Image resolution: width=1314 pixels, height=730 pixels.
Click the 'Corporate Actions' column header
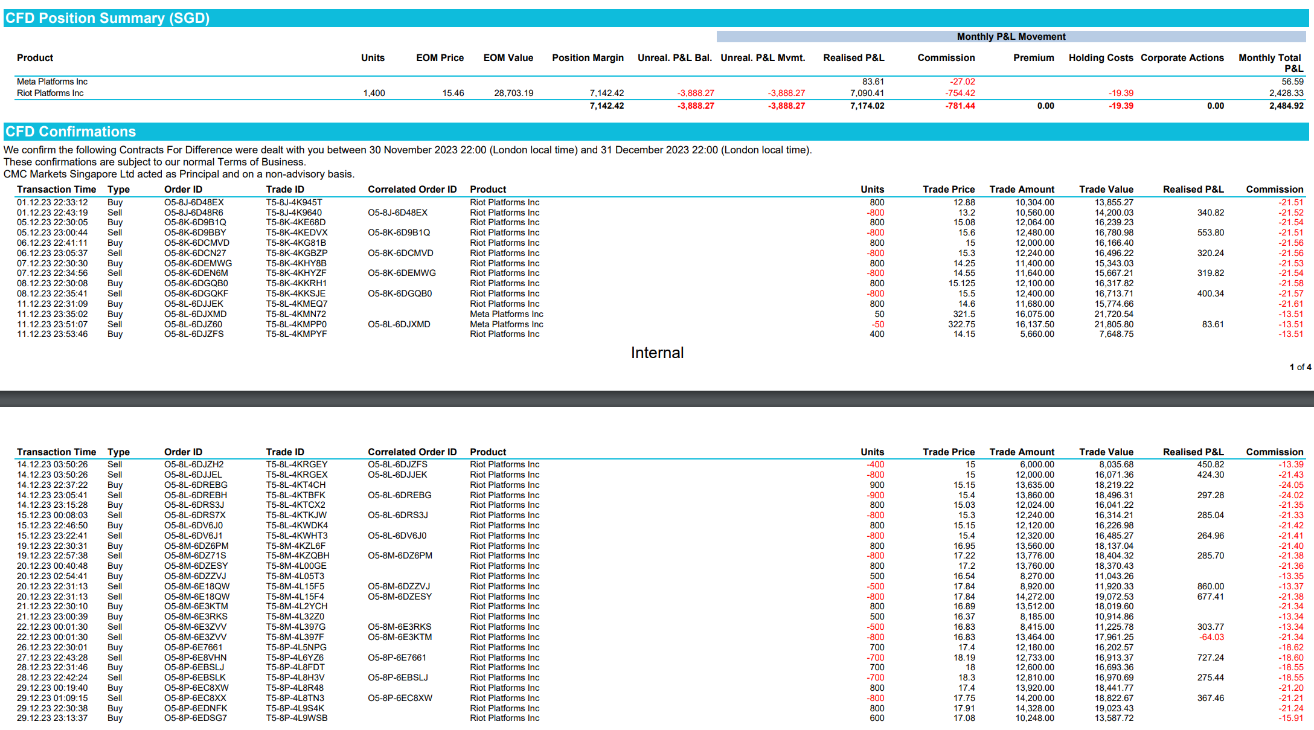click(x=1182, y=58)
